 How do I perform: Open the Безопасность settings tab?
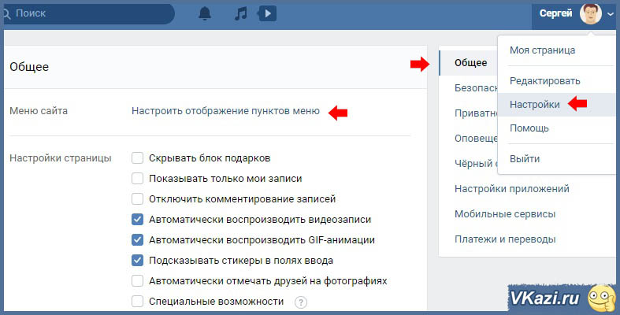[469, 88]
